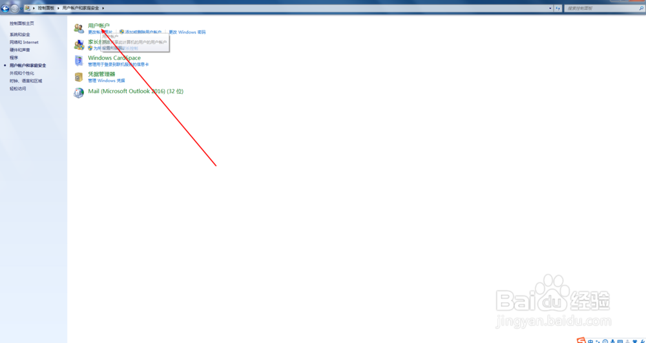
Task: Open Mail (Microsoft Outlook 2016) (32 位)
Action: (136, 92)
